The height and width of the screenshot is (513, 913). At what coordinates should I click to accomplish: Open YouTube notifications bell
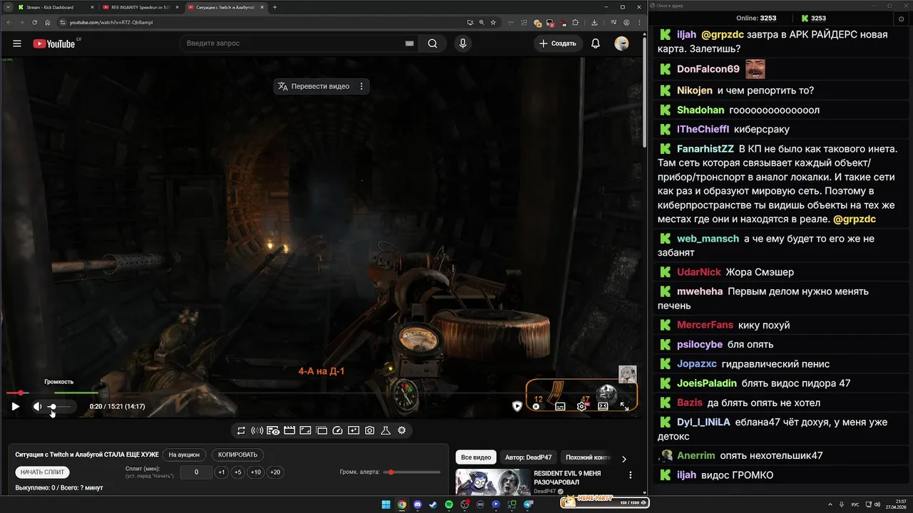pos(596,43)
